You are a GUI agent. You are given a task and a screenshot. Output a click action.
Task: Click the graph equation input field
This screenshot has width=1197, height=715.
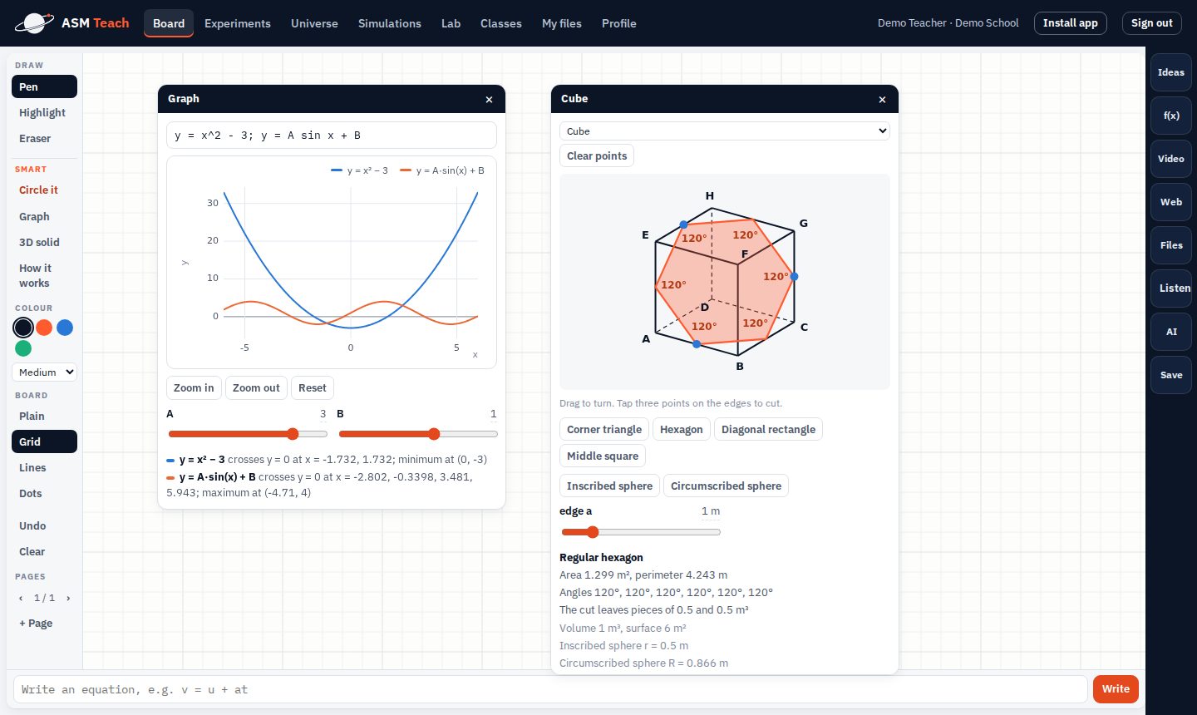click(332, 136)
